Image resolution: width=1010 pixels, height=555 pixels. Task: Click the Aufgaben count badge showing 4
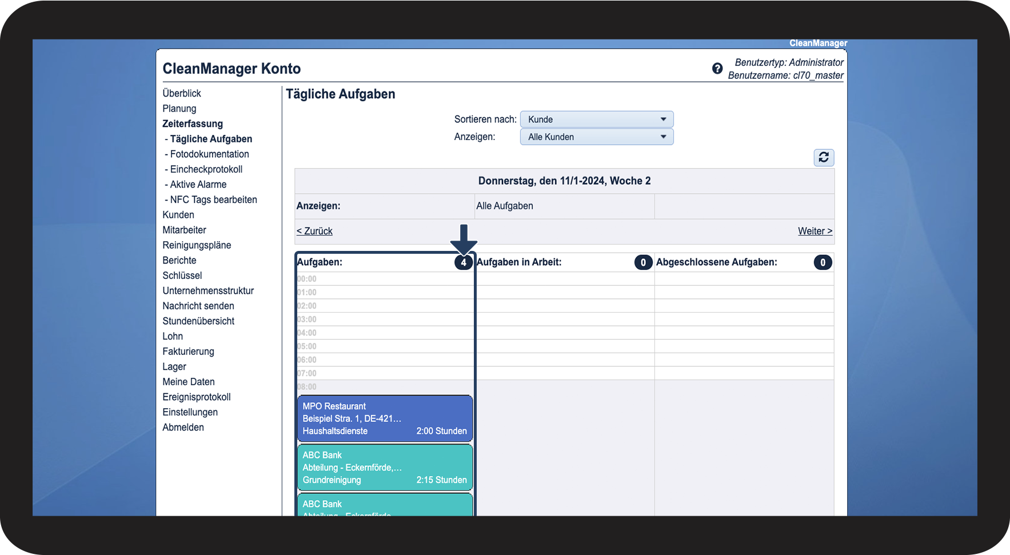click(463, 262)
